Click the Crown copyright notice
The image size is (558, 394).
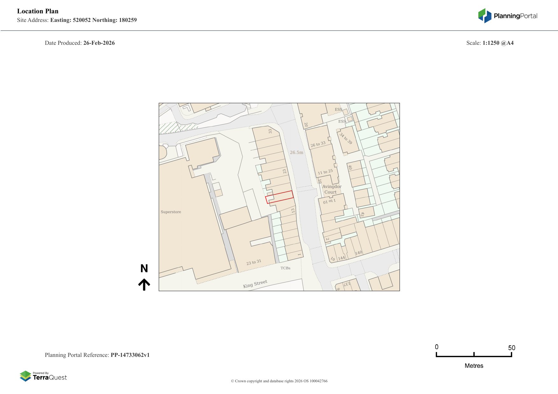279,381
